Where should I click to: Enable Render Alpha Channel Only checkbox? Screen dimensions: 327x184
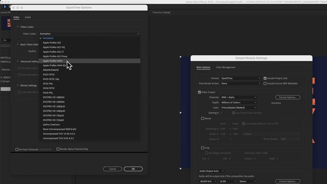58,149
